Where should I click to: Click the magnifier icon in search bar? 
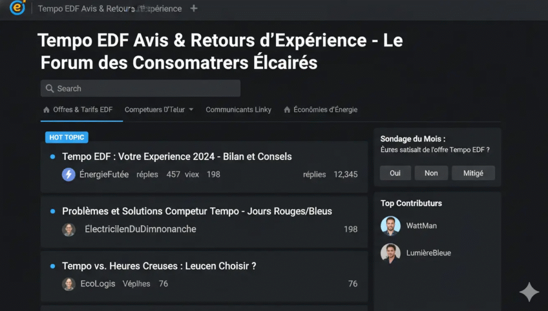(50, 89)
